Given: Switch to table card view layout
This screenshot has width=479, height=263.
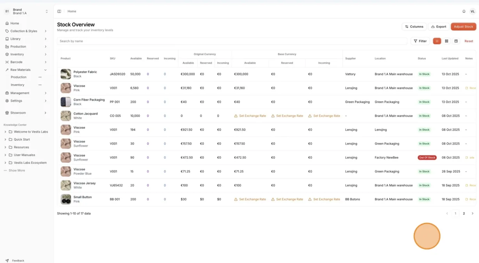Looking at the screenshot, I should [456, 41].
